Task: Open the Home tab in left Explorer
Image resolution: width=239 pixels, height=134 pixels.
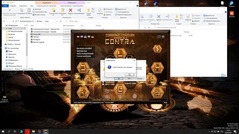Action: point(13,6)
